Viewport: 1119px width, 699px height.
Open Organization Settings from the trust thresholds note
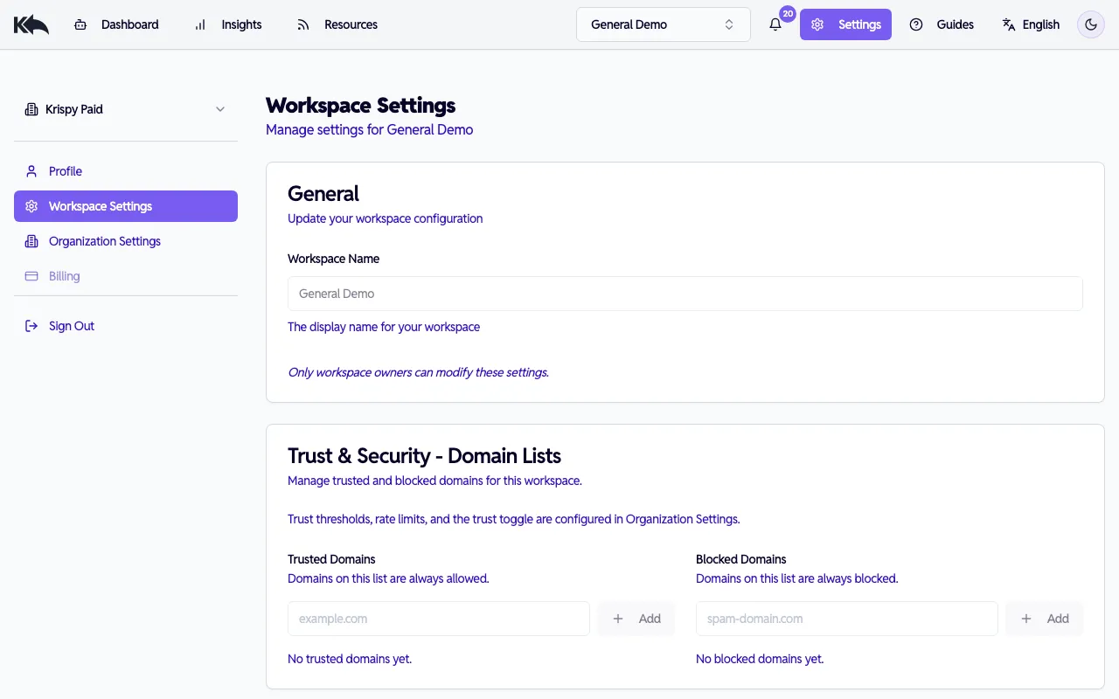point(682,518)
